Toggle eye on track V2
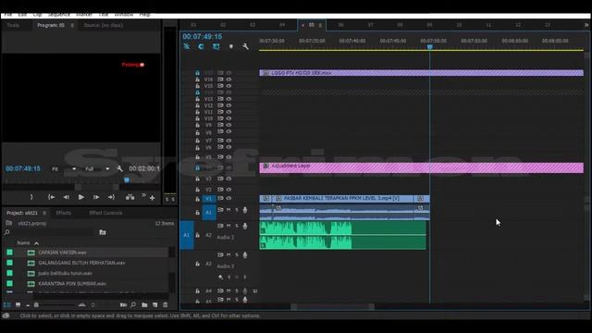Screen dimensions: 592x333 [x=228, y=190]
